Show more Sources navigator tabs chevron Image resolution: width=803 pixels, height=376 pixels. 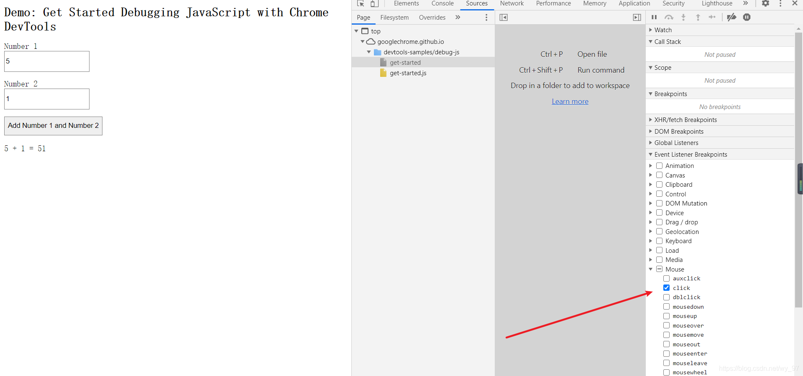tap(458, 17)
